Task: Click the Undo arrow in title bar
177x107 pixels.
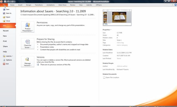Action: click(x=8, y=1)
